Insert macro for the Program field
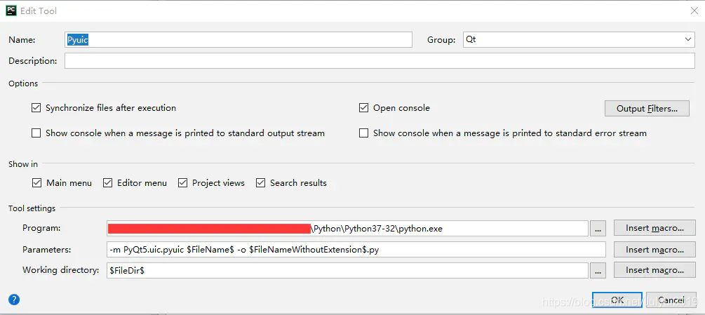The image size is (705, 315). click(x=654, y=228)
